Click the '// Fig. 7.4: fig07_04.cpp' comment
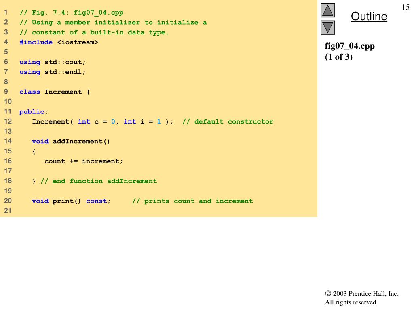 tap(71, 13)
